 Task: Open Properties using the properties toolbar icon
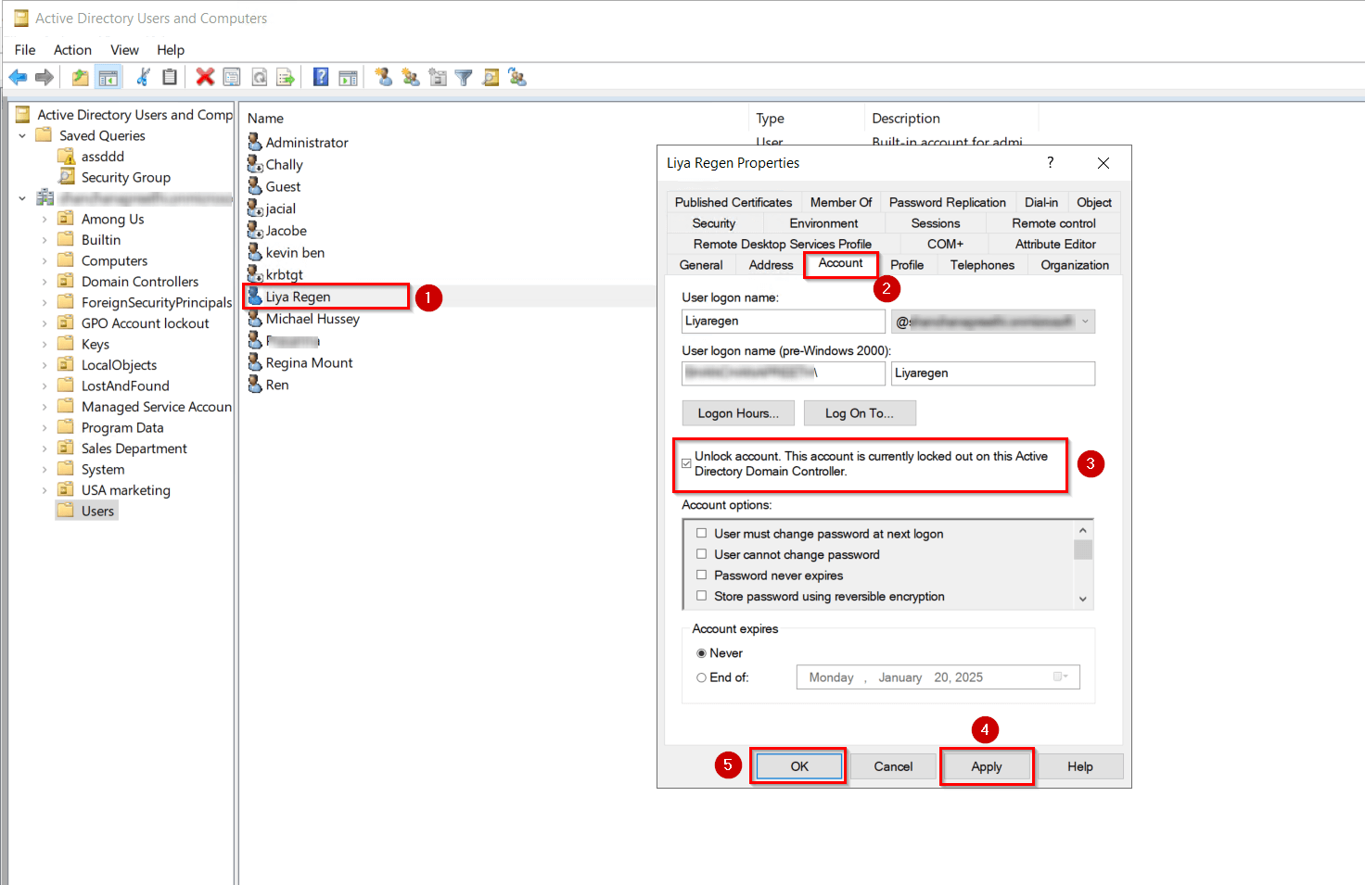pyautogui.click(x=232, y=77)
